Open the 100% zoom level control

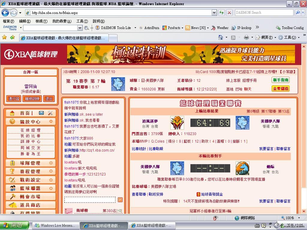[291, 218]
